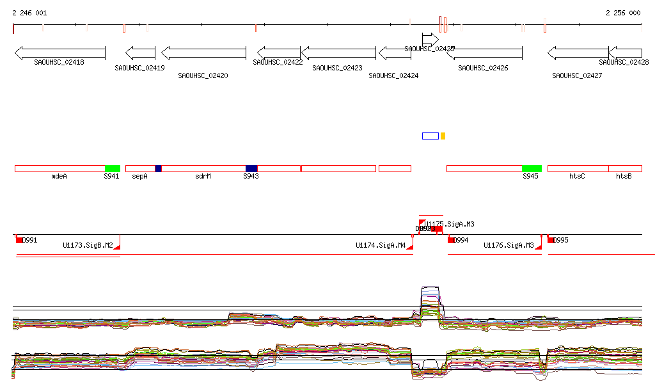The width and height of the screenshot is (655, 391).
Task: Select the SAOUHSC_02419 gene arrow
Action: (x=140, y=53)
